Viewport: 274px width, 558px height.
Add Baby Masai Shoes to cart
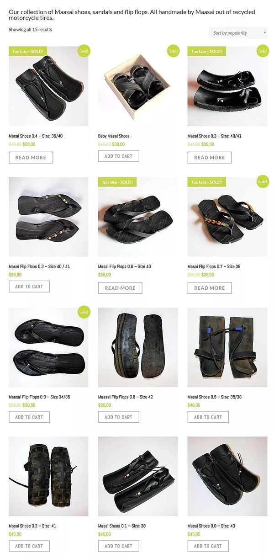click(x=119, y=156)
